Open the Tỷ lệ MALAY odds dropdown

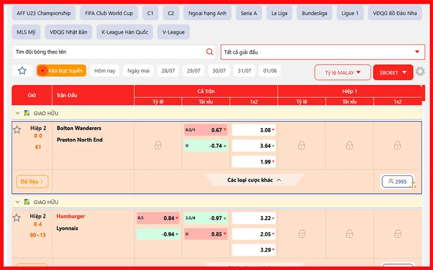coord(343,72)
